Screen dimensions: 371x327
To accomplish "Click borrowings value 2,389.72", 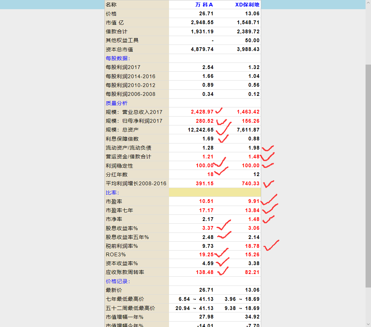I will pyautogui.click(x=248, y=32).
